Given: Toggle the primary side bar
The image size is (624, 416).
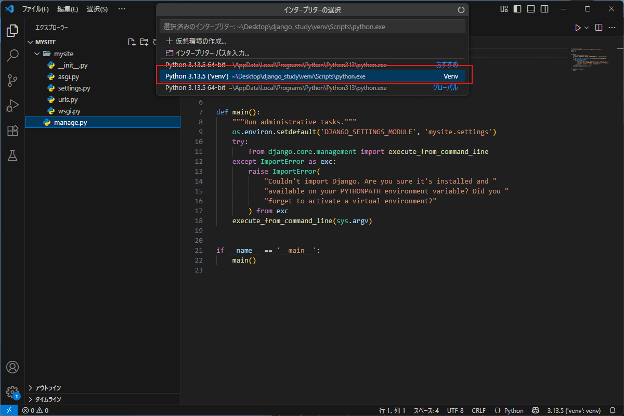Looking at the screenshot, I should pyautogui.click(x=517, y=9).
